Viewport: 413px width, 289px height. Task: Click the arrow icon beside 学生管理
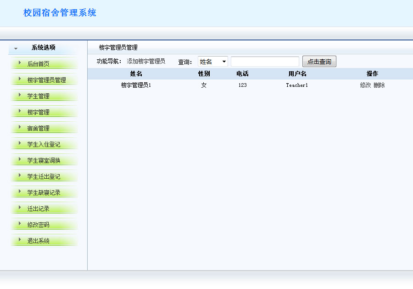(19, 96)
